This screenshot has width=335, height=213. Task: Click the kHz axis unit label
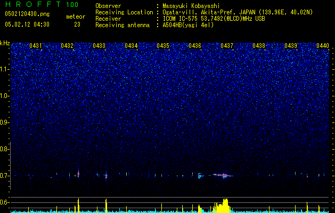click(x=5, y=43)
